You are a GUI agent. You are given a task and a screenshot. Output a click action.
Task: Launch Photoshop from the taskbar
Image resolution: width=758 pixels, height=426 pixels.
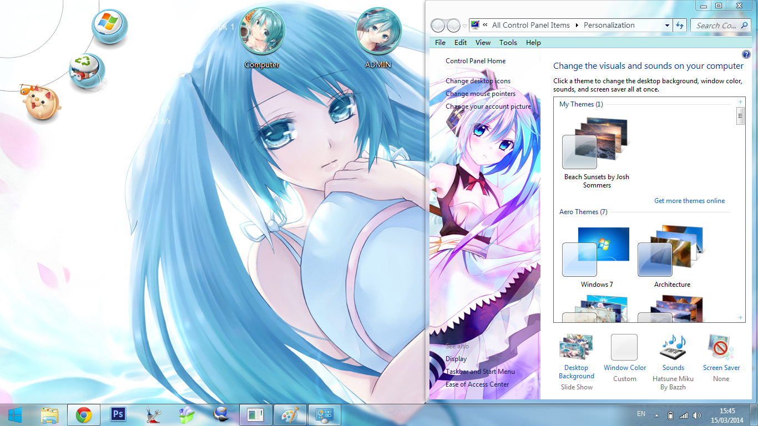[x=118, y=414]
